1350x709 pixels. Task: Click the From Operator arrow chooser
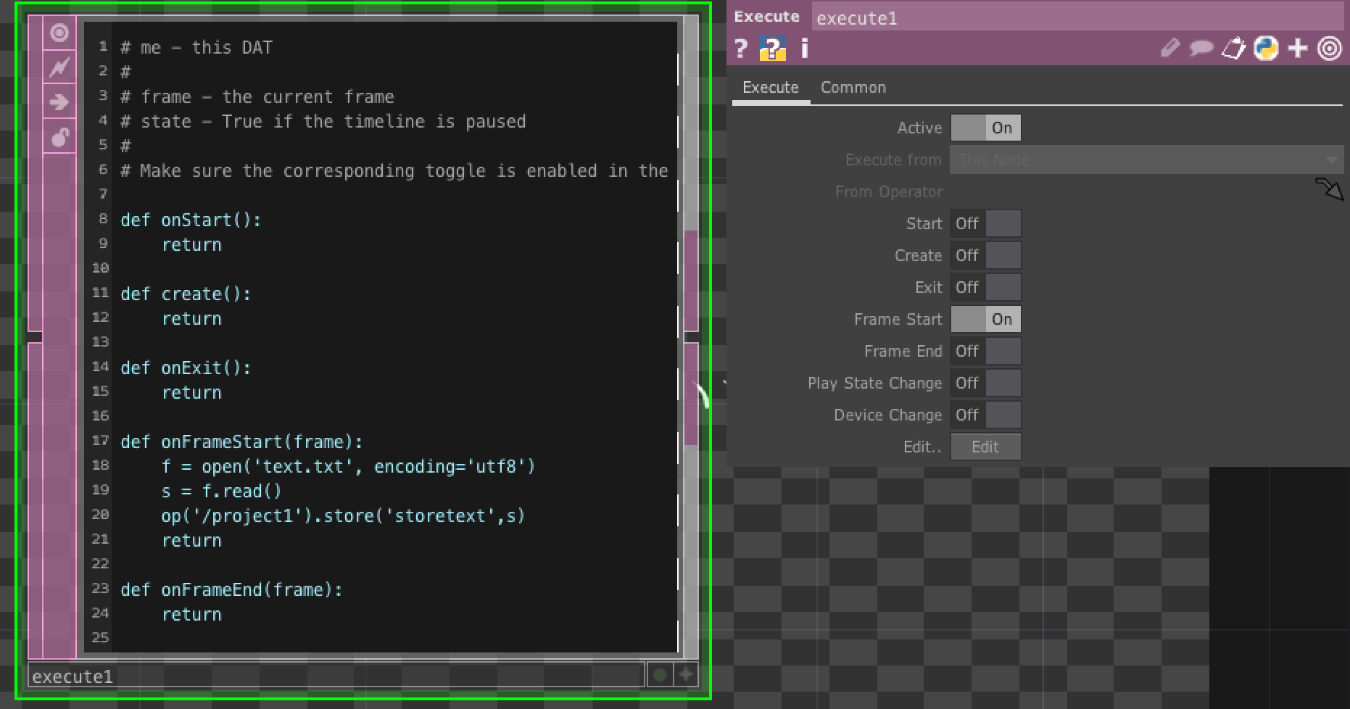point(1329,190)
